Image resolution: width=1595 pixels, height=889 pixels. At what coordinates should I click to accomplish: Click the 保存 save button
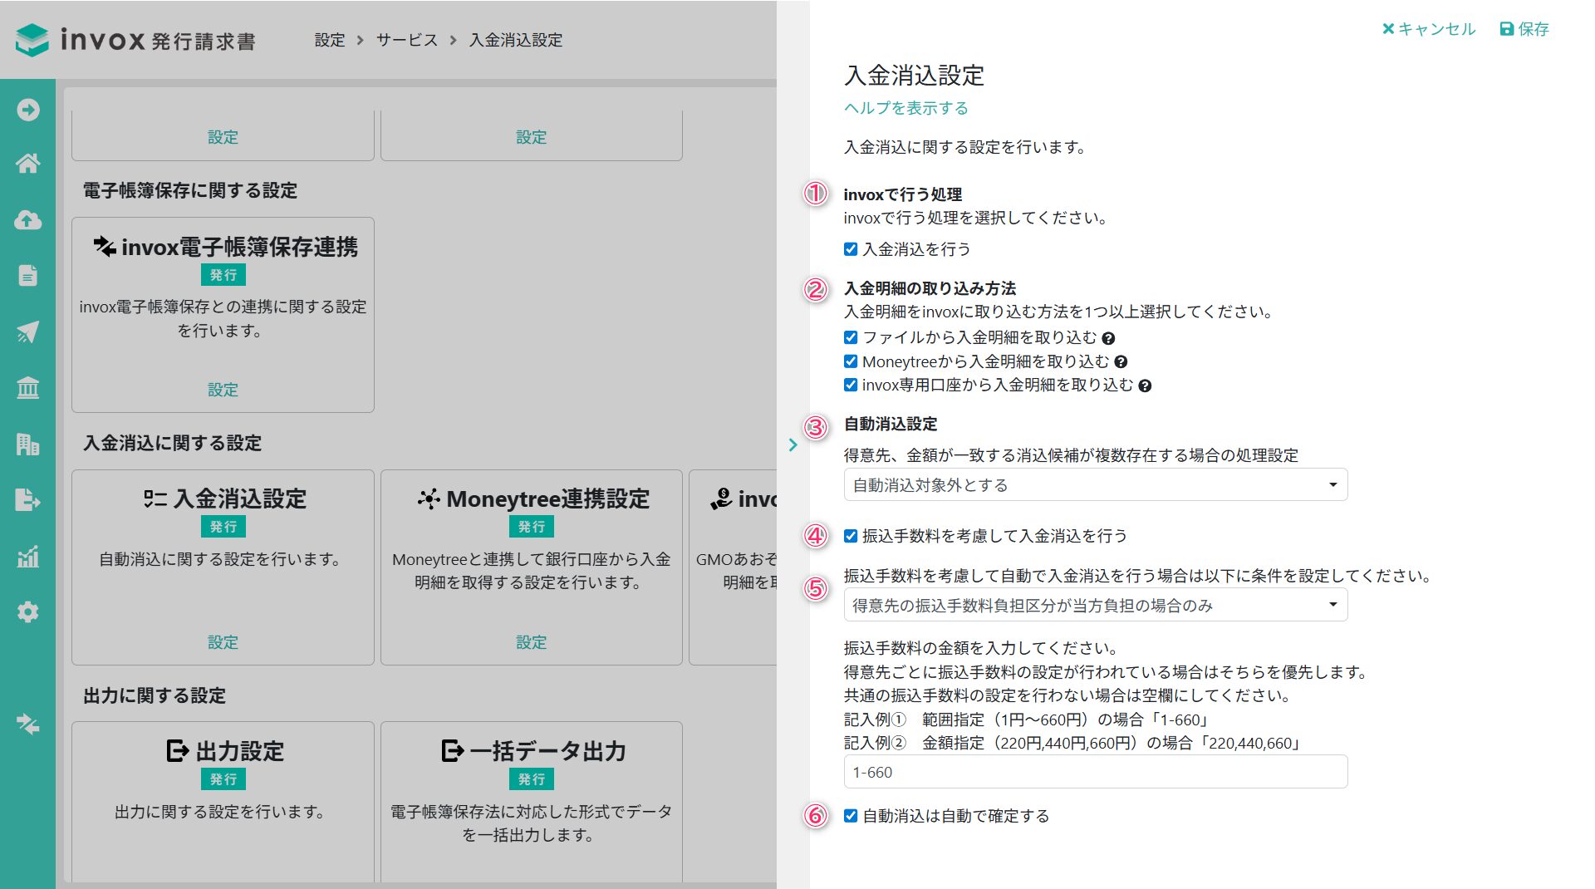point(1524,29)
